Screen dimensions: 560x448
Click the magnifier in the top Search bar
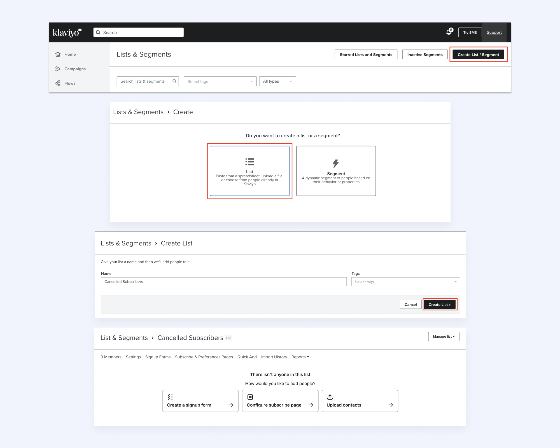(x=98, y=32)
